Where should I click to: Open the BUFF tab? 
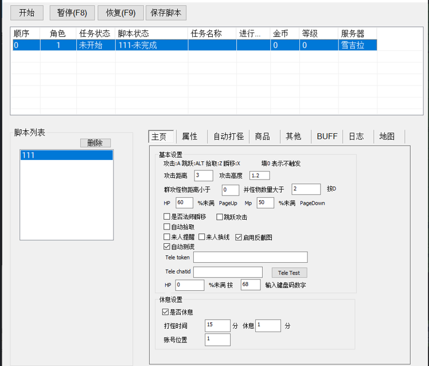click(327, 137)
